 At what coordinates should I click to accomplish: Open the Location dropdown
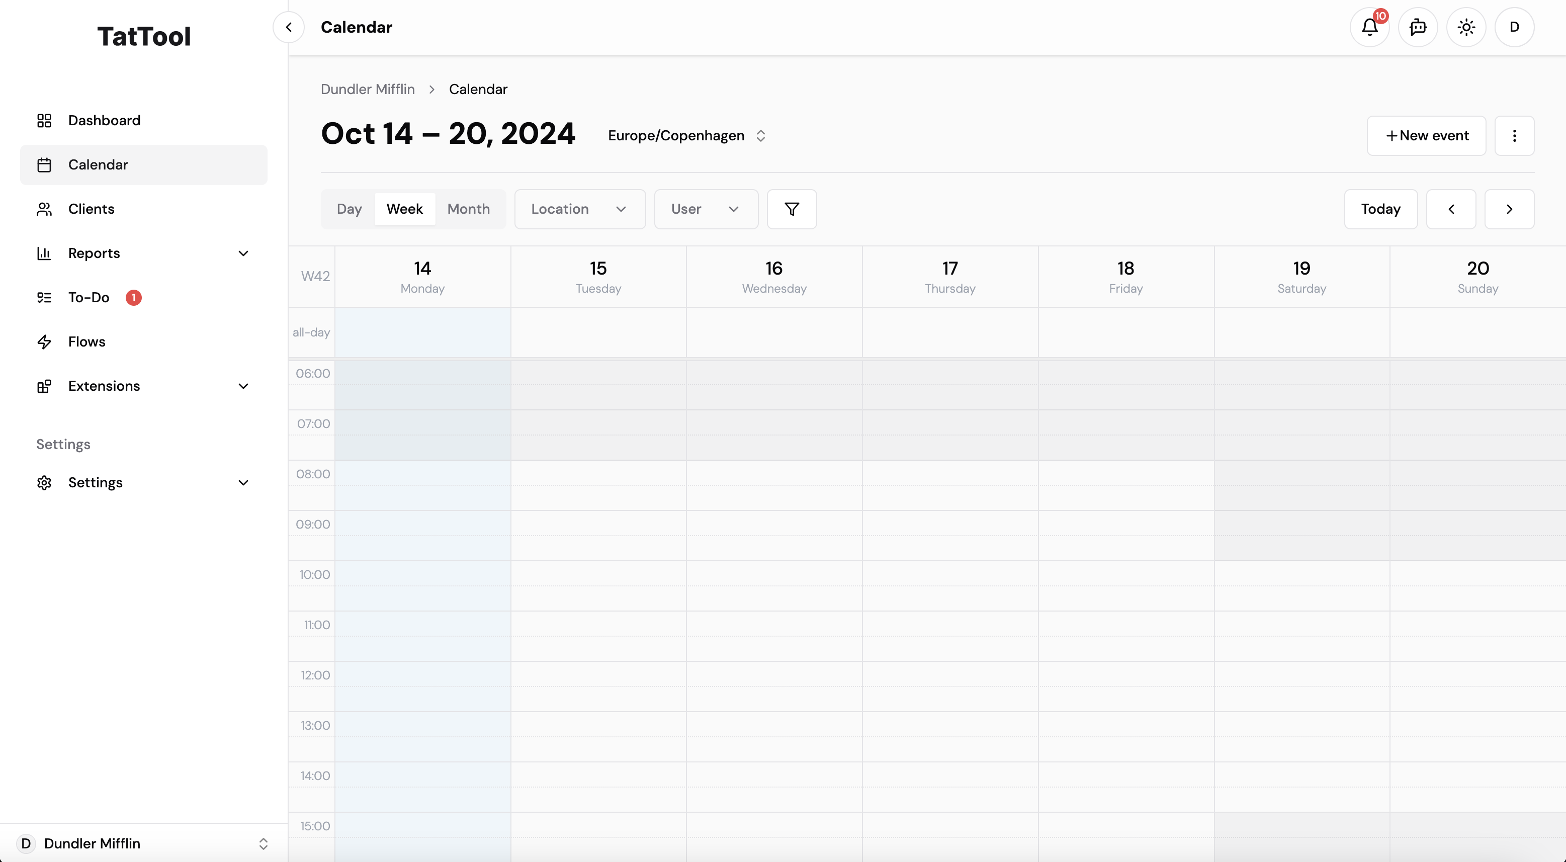click(x=580, y=209)
